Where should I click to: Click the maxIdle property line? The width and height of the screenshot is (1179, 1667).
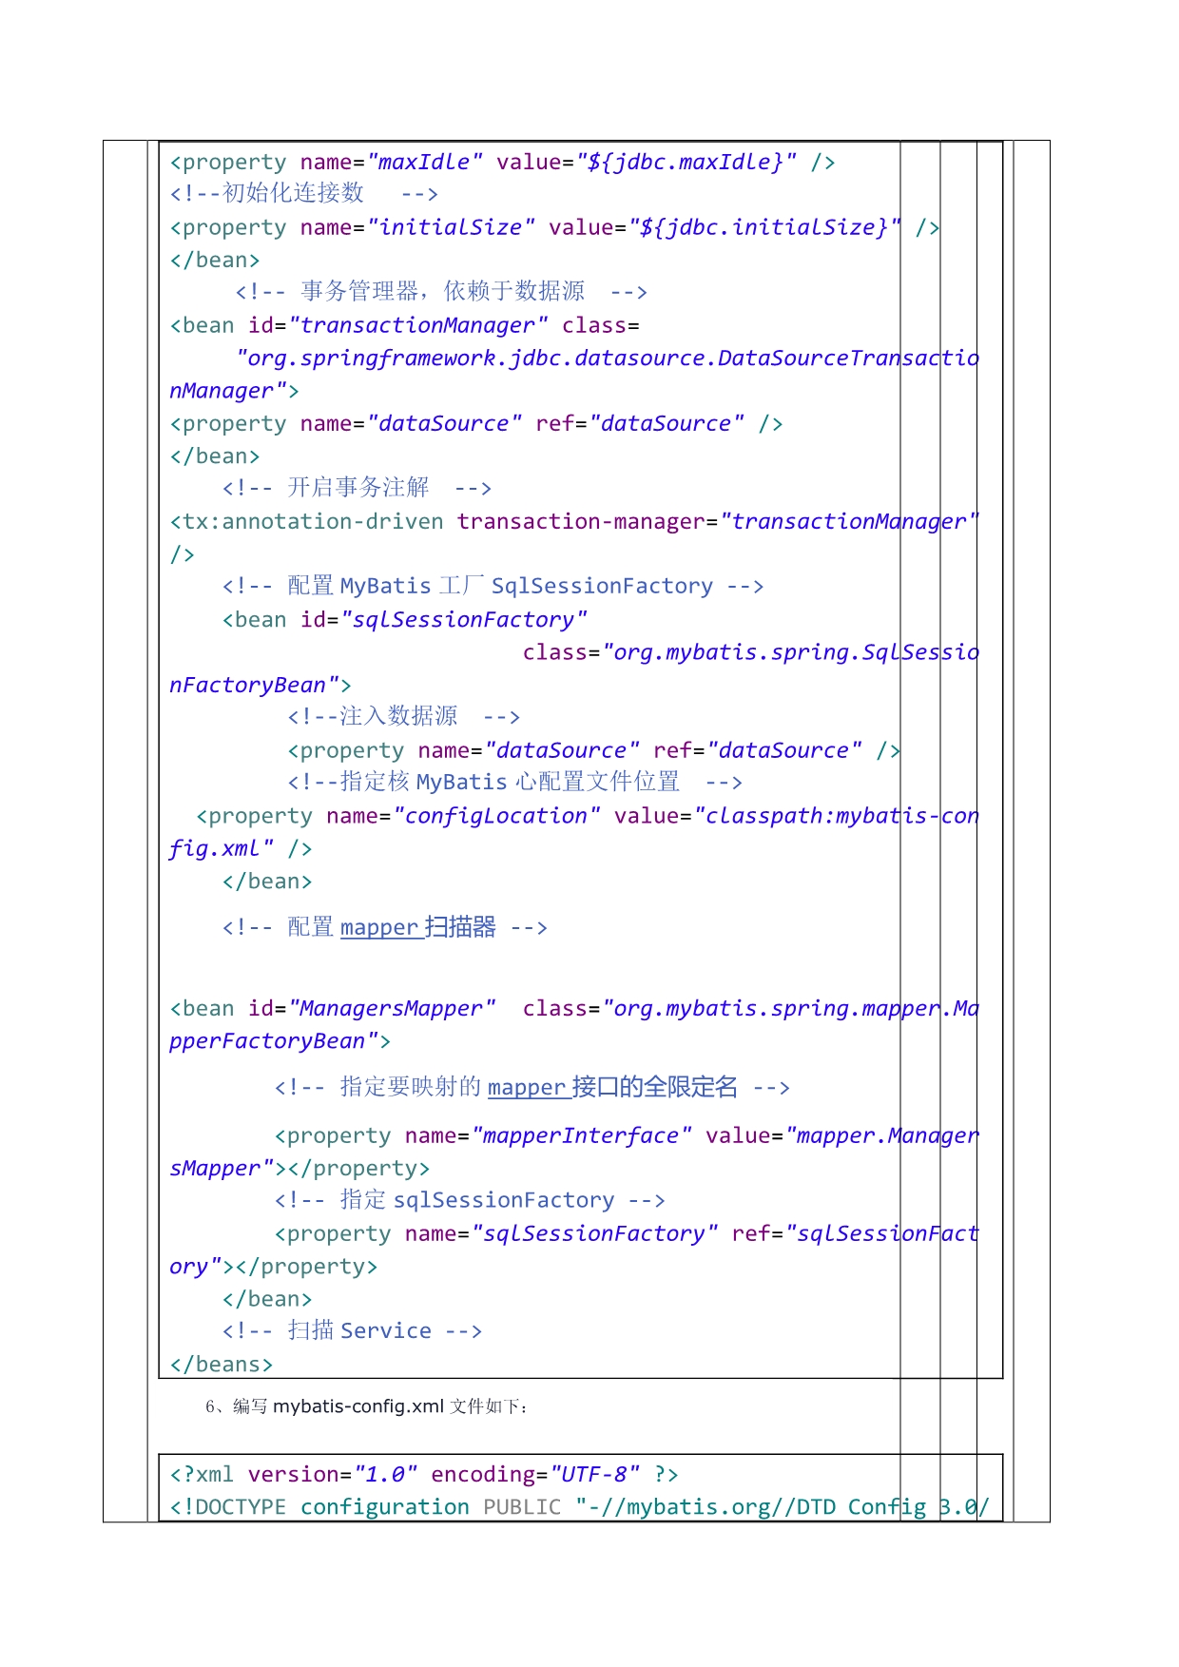[x=502, y=163]
